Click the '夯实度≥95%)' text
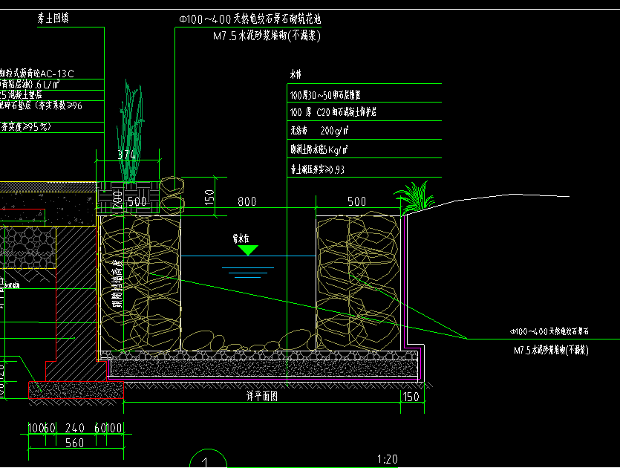Image resolution: width=620 pixels, height=468 pixels. coord(26,127)
